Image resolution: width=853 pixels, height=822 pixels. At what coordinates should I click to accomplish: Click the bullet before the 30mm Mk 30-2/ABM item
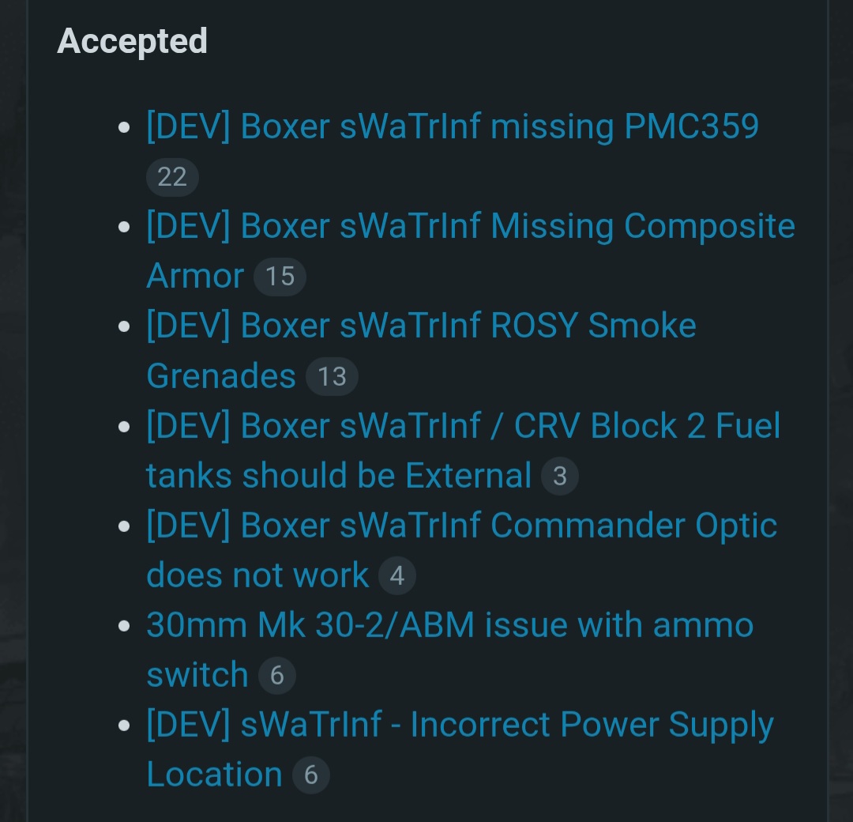[123, 626]
